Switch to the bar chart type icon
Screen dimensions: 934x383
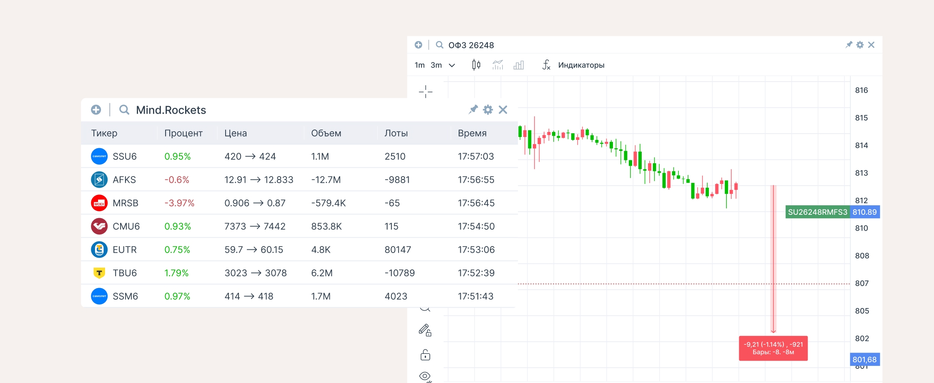point(519,65)
